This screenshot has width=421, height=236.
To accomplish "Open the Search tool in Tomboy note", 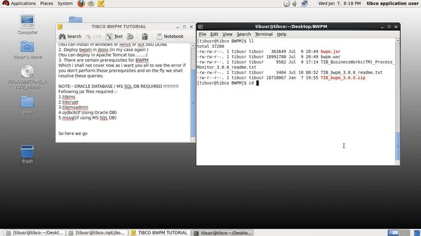I will pyautogui.click(x=70, y=37).
